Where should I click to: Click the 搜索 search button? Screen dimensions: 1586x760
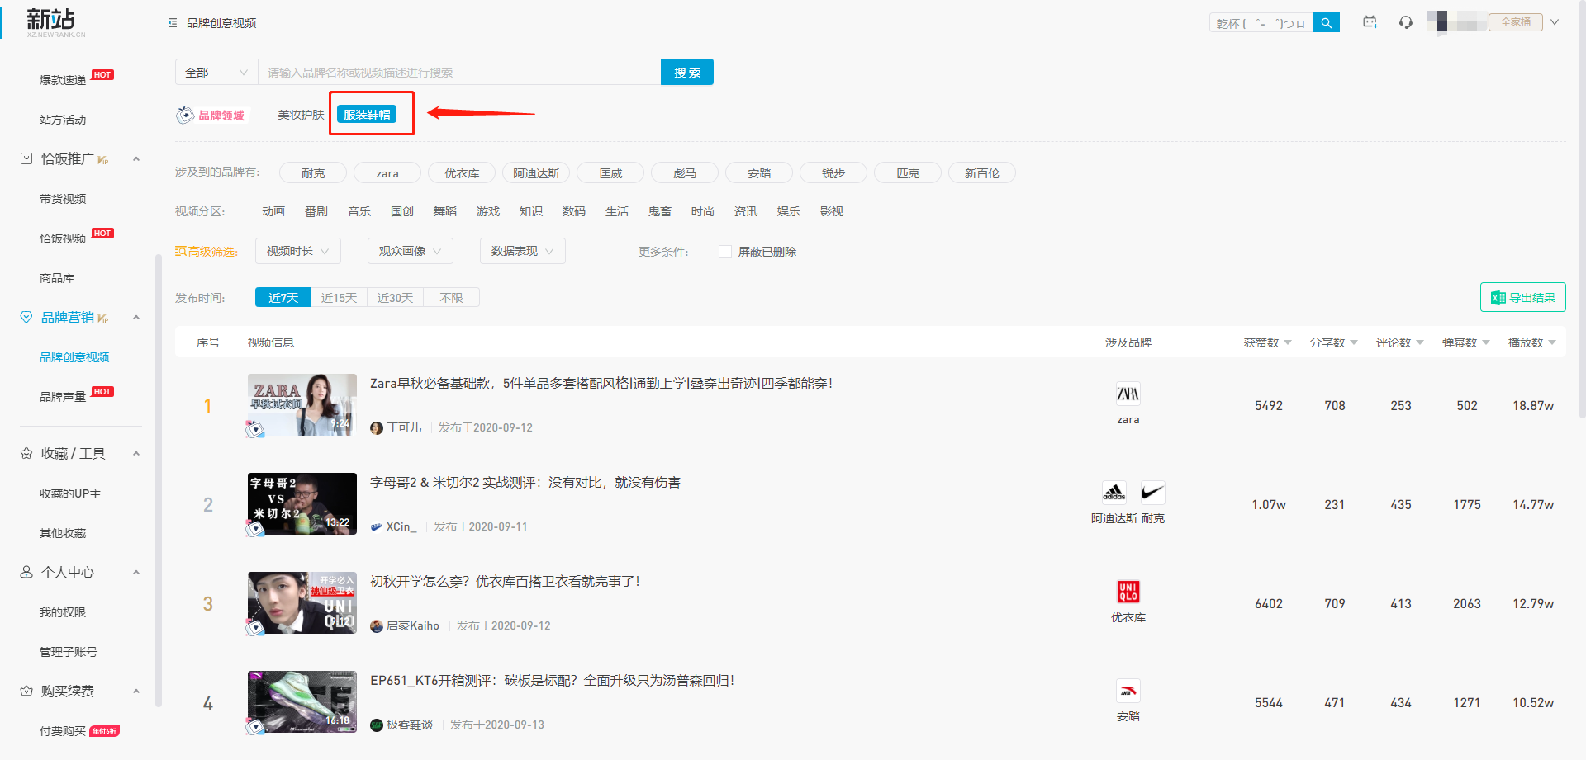tap(687, 72)
